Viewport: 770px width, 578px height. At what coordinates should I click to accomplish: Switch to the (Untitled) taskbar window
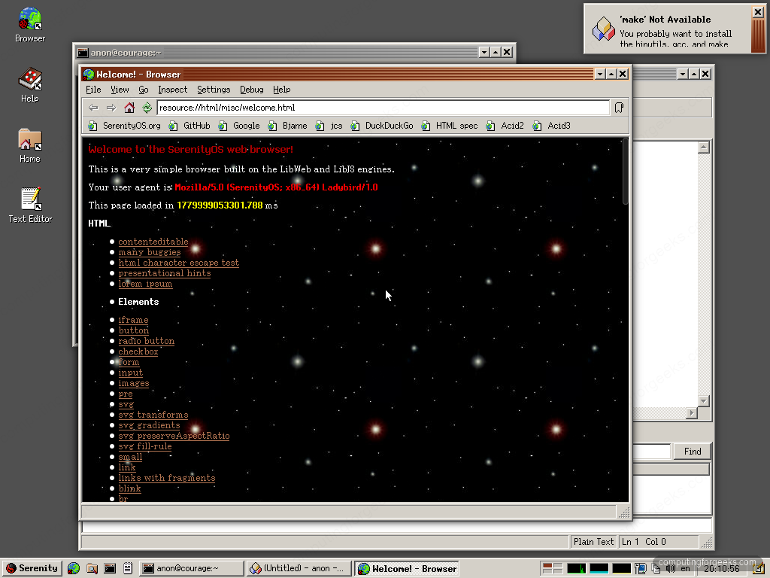pos(299,568)
